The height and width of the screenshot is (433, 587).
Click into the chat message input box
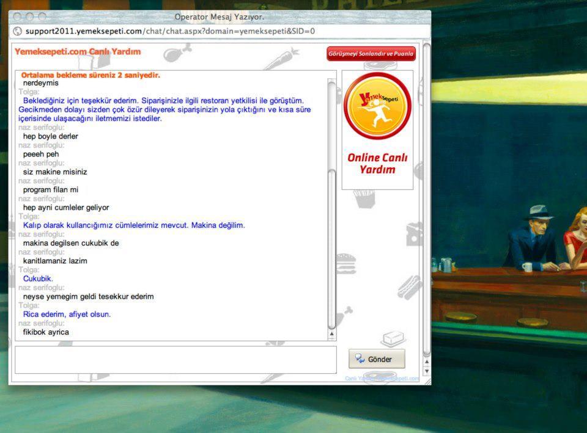pos(175,360)
